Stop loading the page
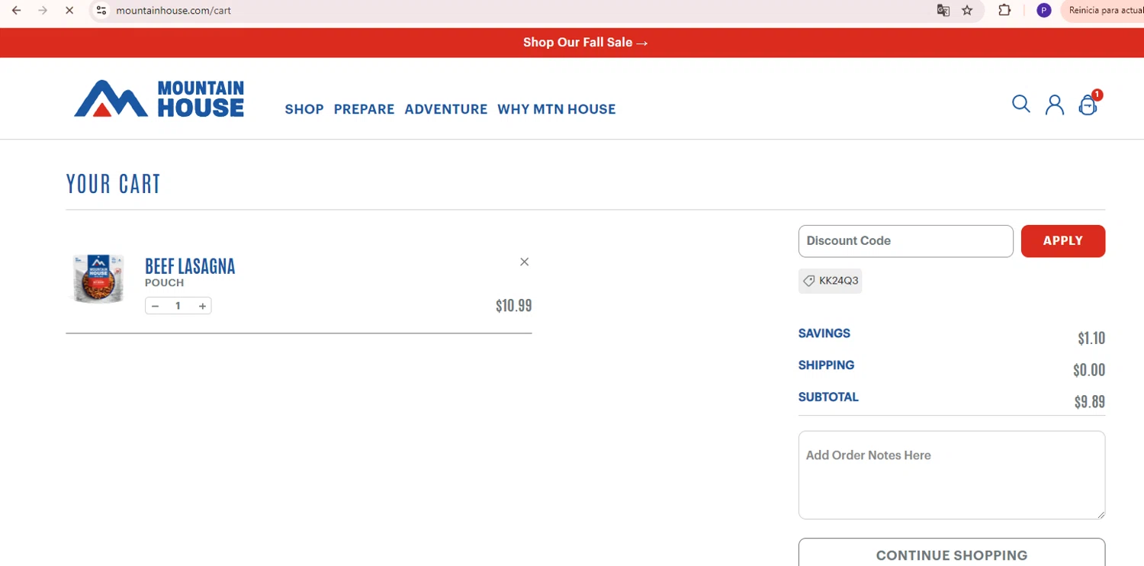The image size is (1144, 566). (x=69, y=11)
